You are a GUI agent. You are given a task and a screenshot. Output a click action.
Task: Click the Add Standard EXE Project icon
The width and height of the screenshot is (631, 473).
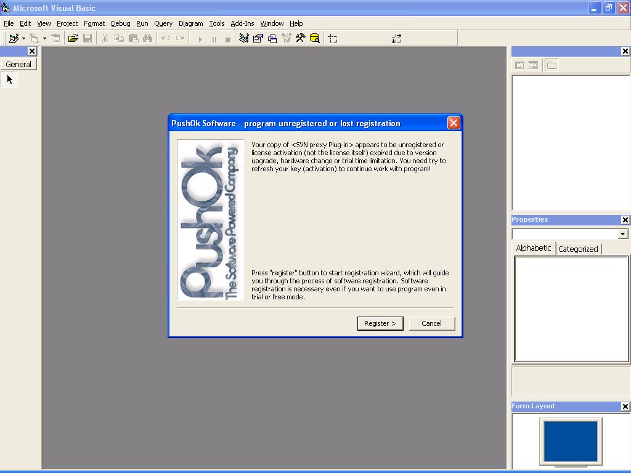(13, 38)
